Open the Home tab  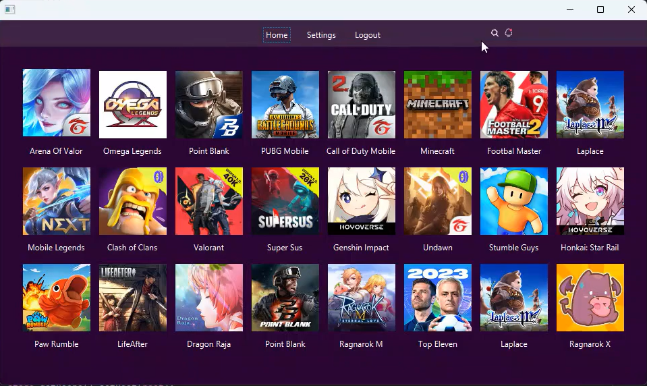point(277,35)
